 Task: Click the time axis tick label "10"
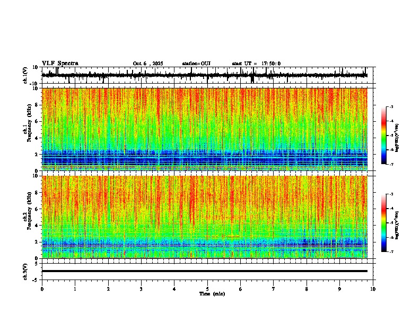pyautogui.click(x=373, y=289)
